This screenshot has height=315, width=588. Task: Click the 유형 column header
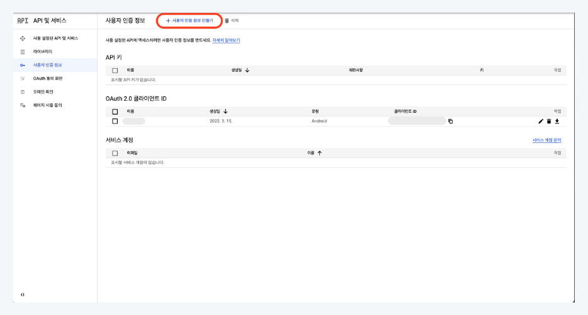click(315, 112)
